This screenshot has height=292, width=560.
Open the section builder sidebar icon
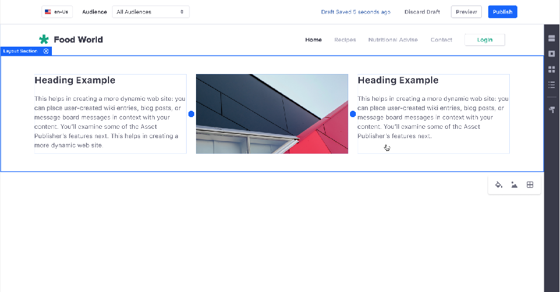551,39
